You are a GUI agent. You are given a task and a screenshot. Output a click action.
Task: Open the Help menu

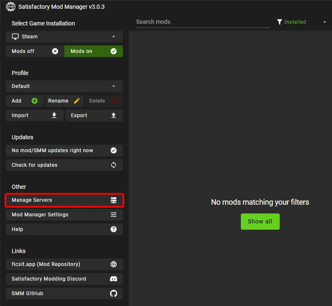(64, 229)
